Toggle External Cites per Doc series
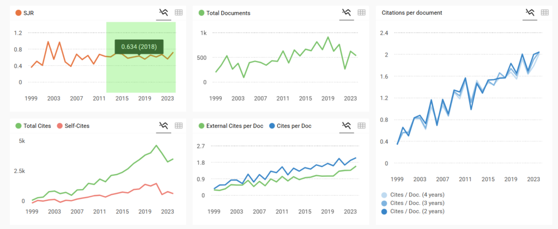This screenshot has height=229, width=558. (x=232, y=126)
